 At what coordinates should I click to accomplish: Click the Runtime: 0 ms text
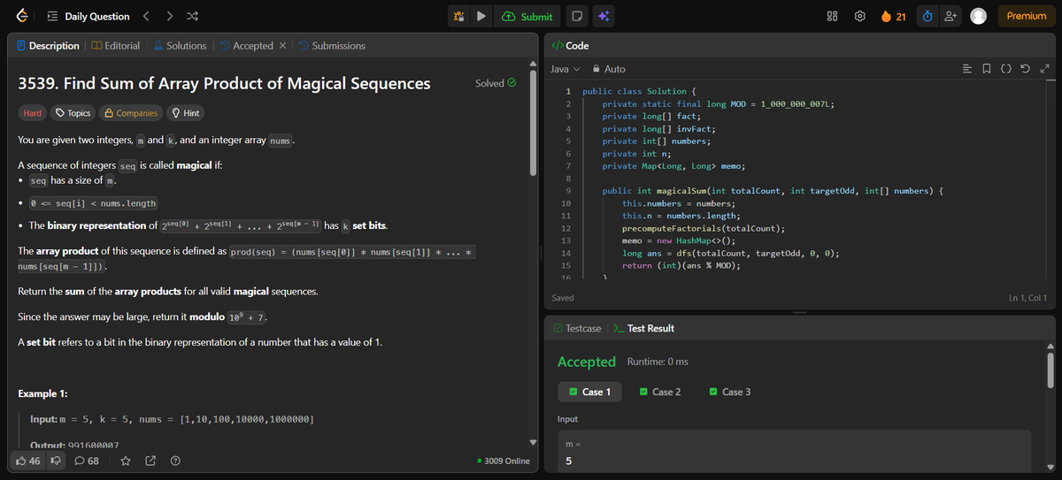point(658,362)
